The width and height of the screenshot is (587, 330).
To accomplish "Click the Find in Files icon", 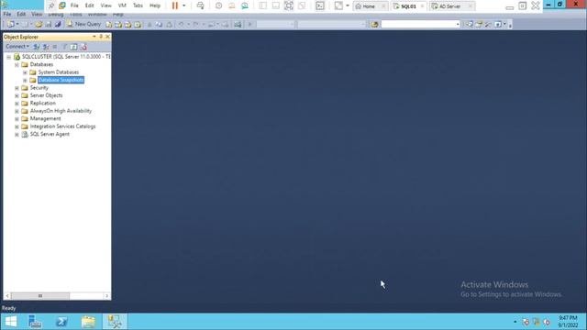I will coord(374,25).
